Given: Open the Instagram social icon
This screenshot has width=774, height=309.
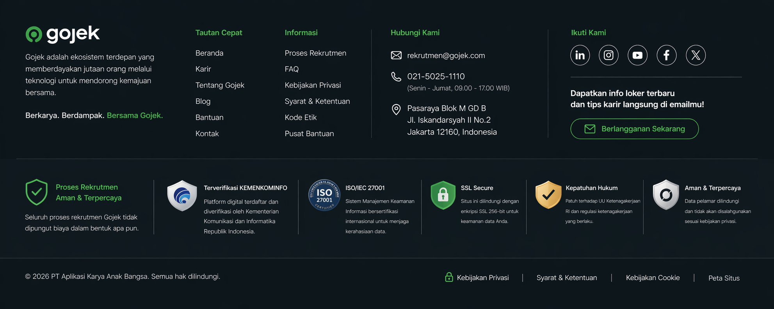Looking at the screenshot, I should point(609,55).
